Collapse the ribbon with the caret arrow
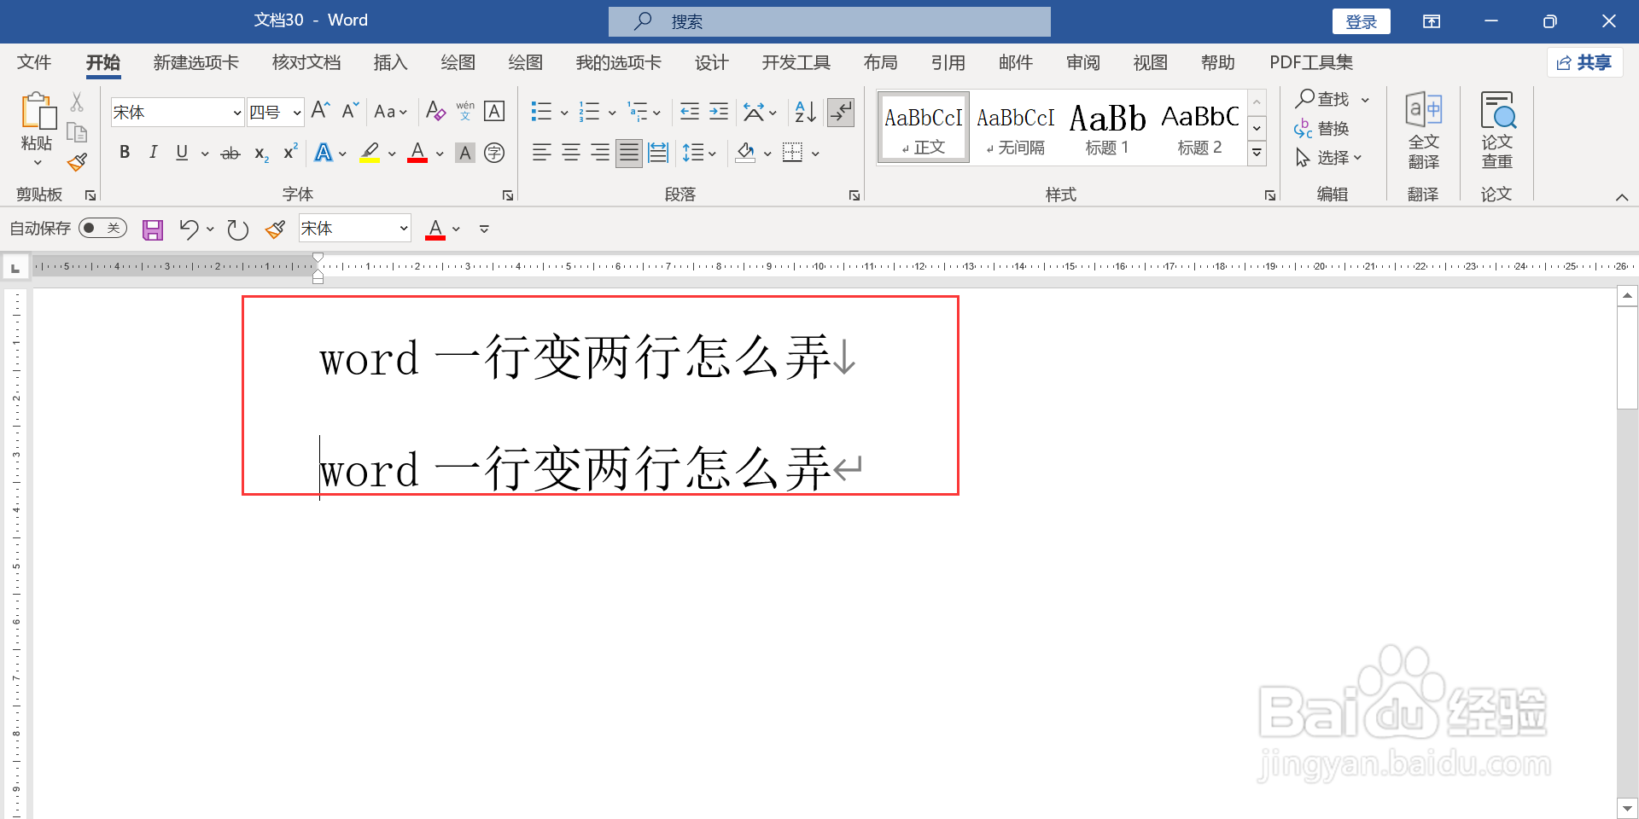This screenshot has width=1639, height=819. (x=1621, y=197)
